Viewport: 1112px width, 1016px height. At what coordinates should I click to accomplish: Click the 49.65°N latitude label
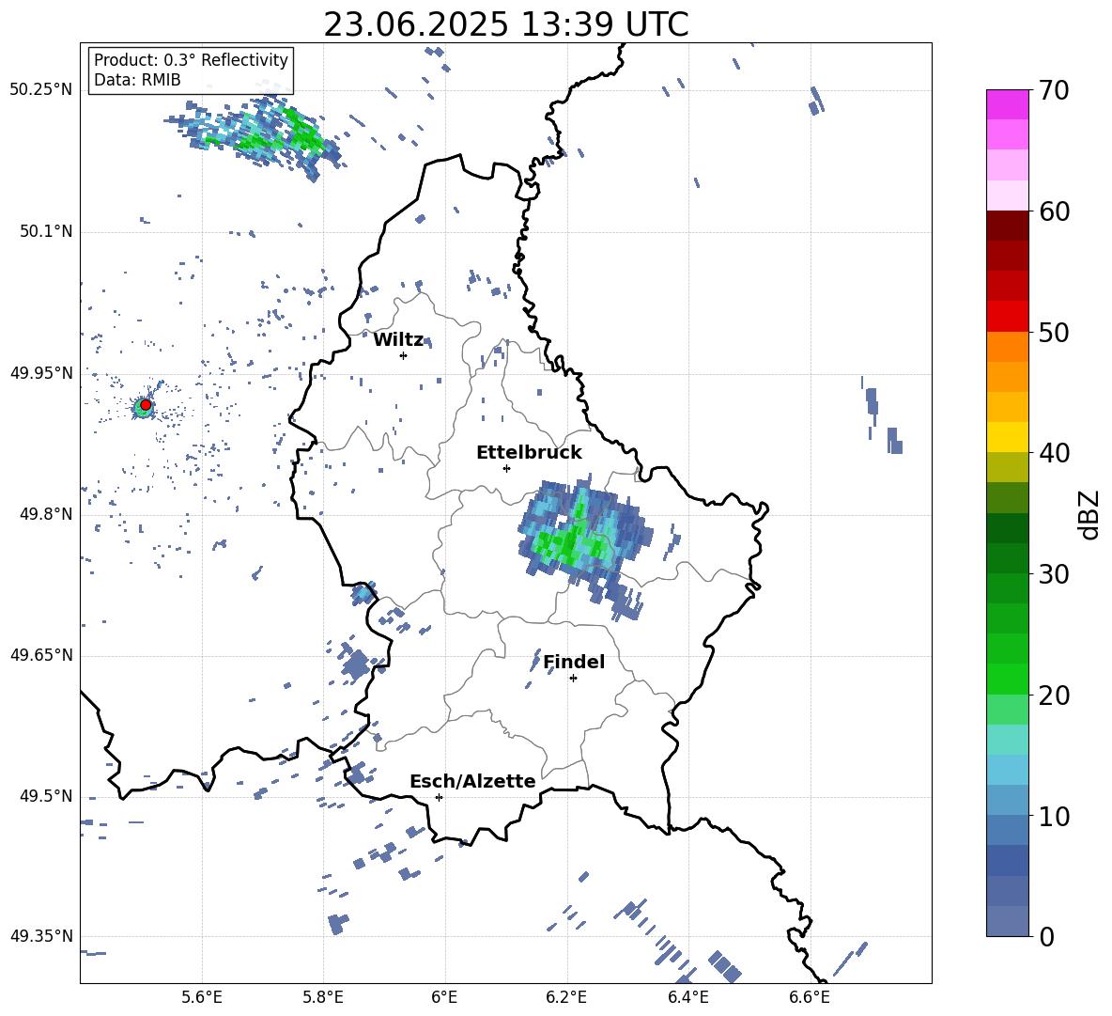(x=41, y=655)
